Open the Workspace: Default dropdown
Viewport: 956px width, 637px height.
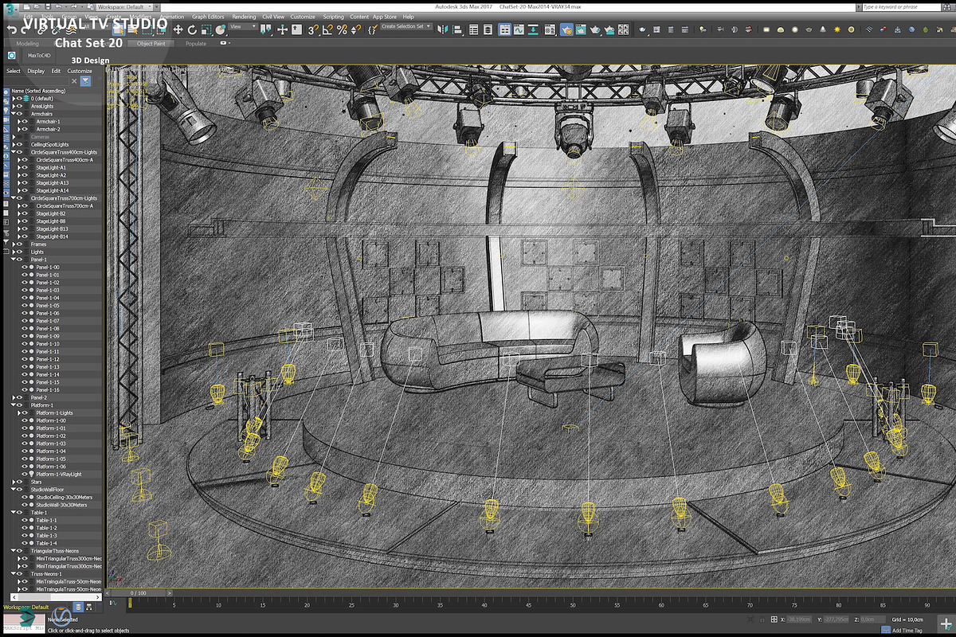coord(125,6)
